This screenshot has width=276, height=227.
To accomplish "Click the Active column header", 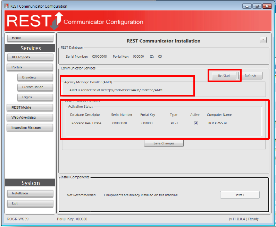I will click(195, 115).
